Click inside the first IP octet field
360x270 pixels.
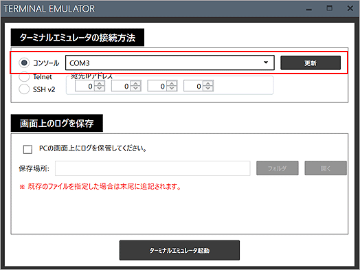pos(85,86)
